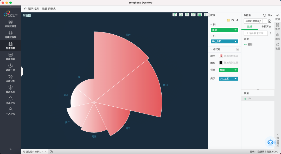Viewport: 281px width, 154px height.
Task: Open field list three-dot options
Action: pyautogui.click(x=270, y=33)
